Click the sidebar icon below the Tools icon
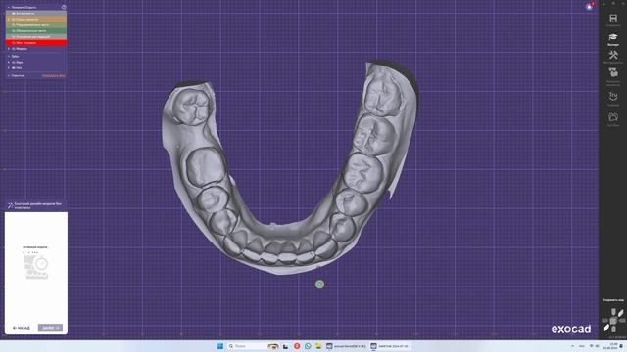This screenshot has height=352, width=627. (613, 73)
